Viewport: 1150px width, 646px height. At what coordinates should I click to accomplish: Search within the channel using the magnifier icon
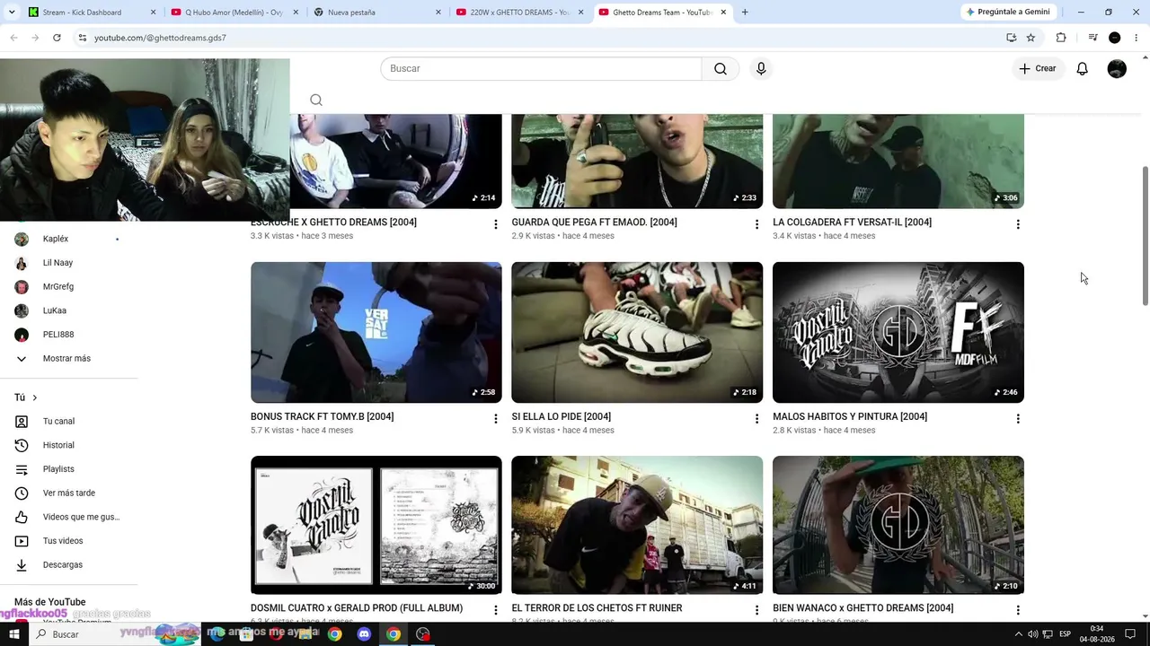tap(316, 100)
